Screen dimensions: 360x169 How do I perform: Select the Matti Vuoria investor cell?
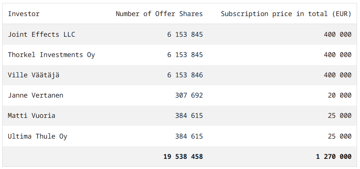click(x=31, y=116)
